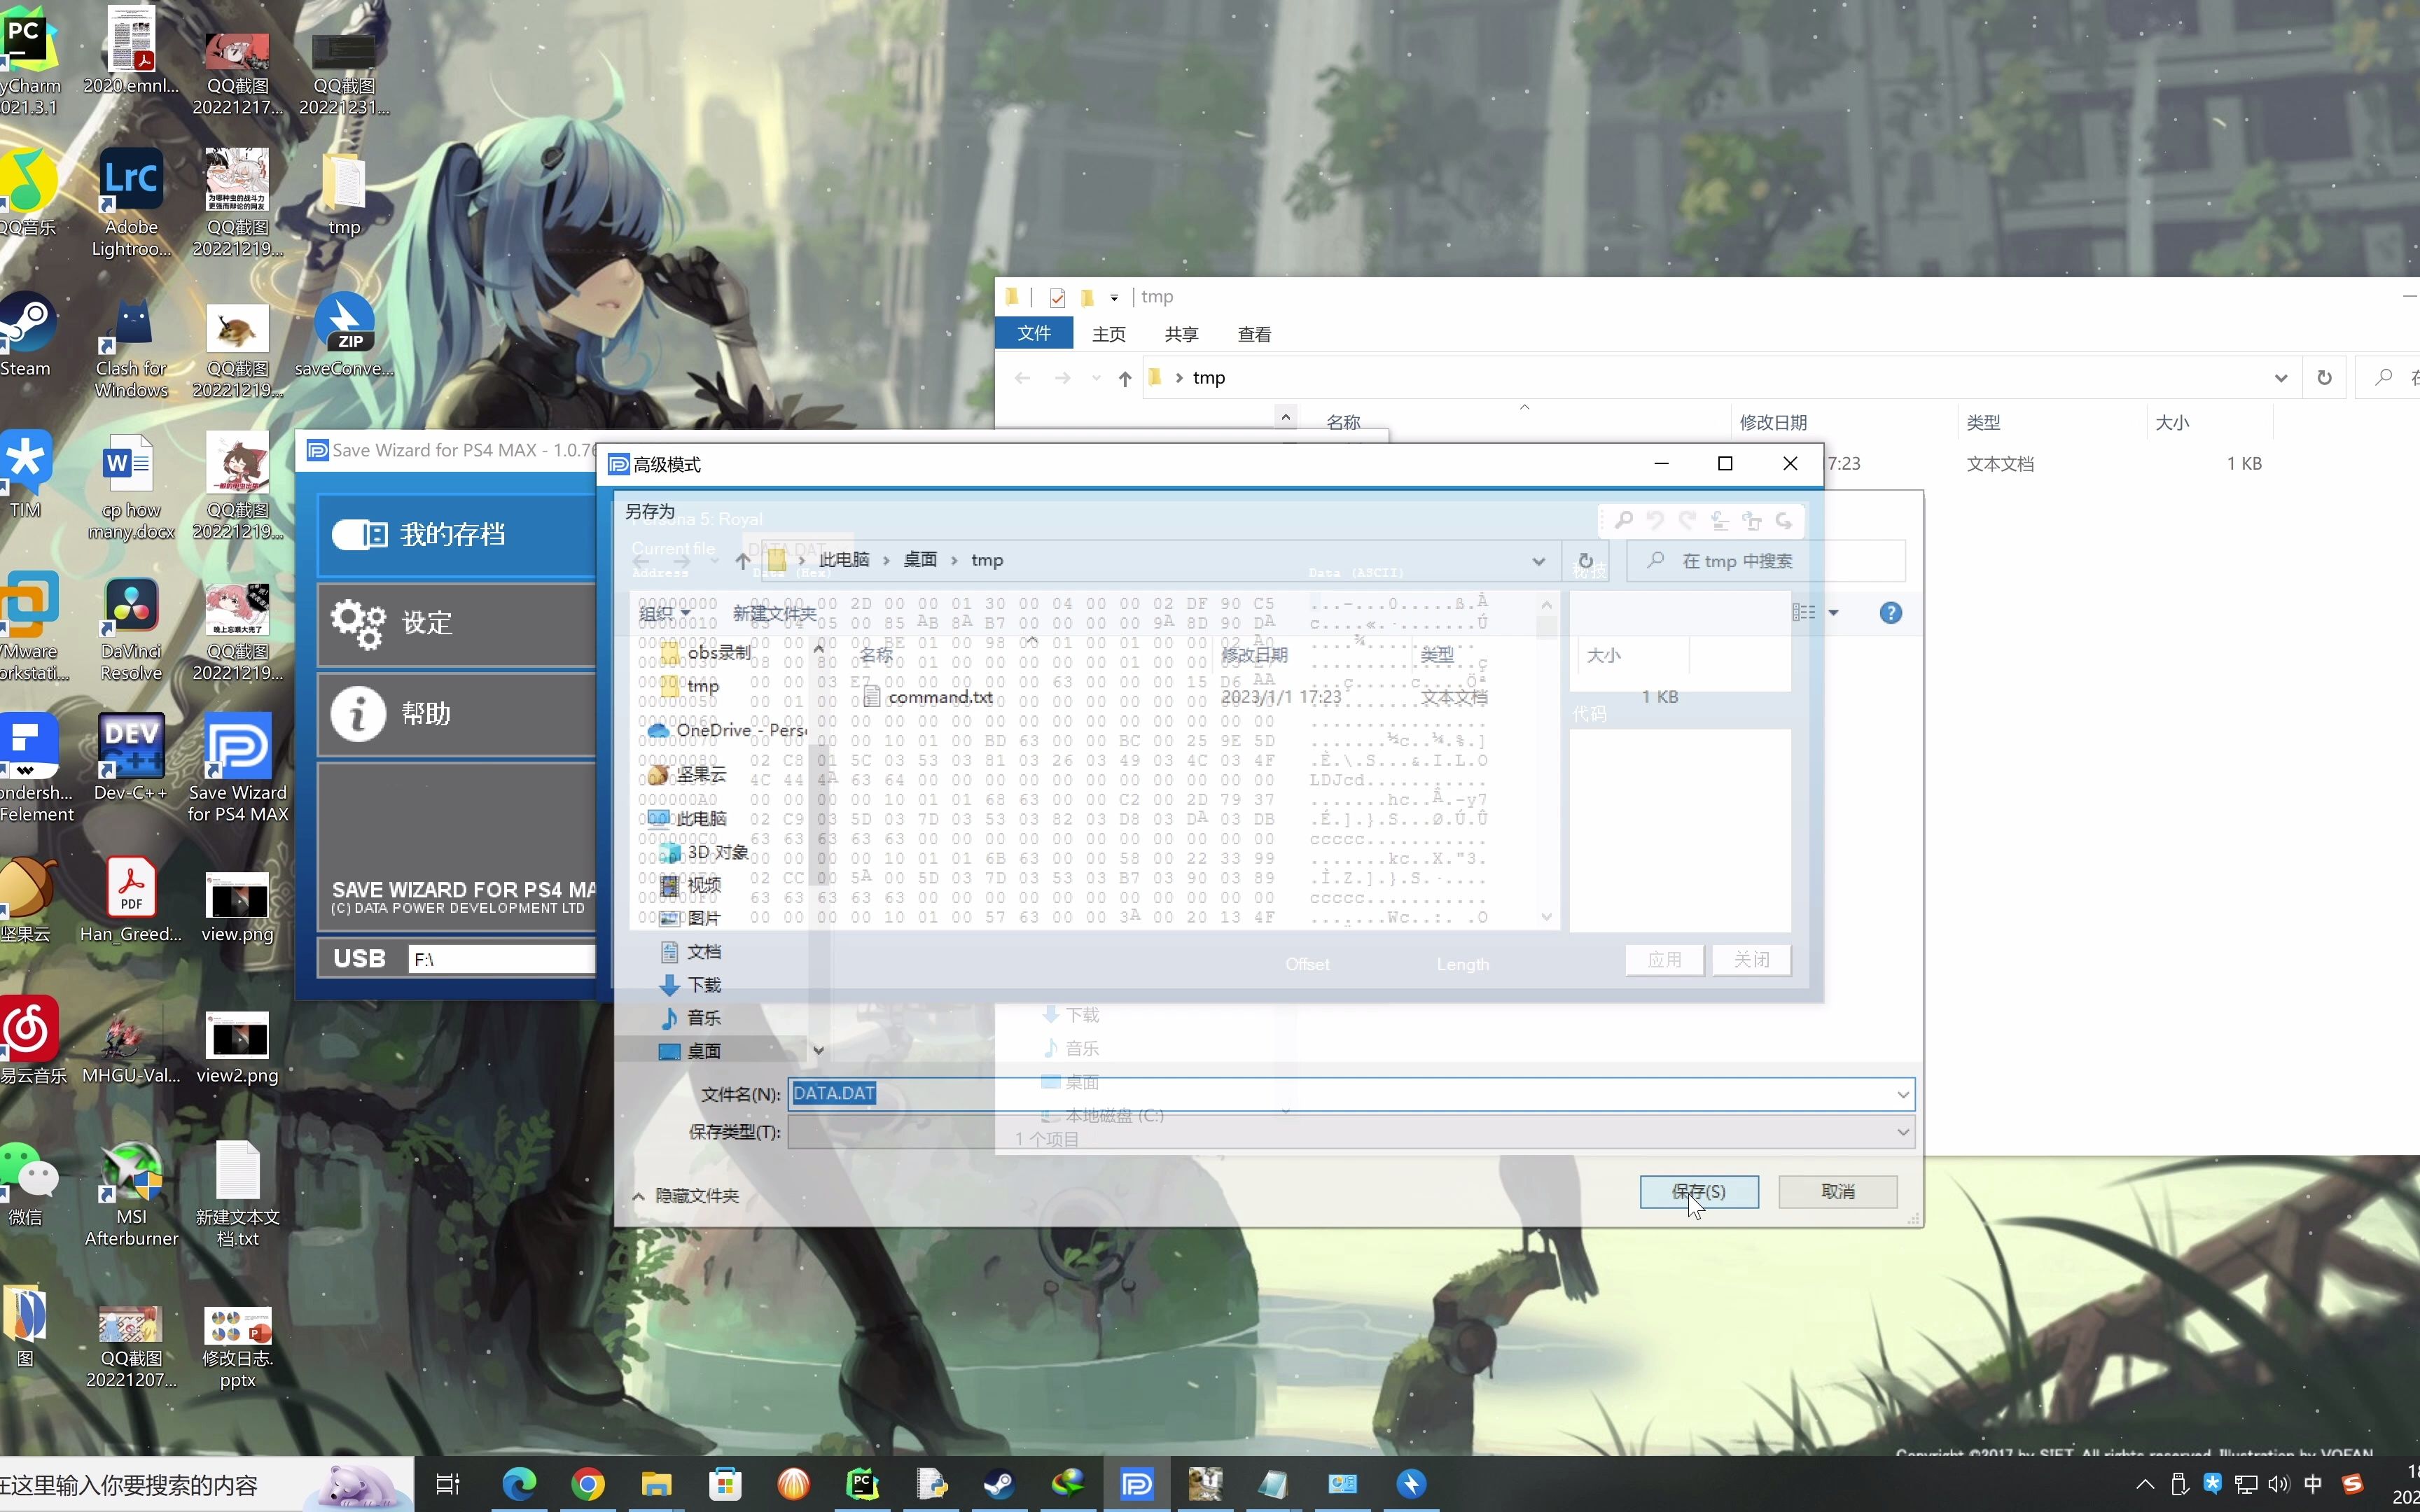The height and width of the screenshot is (1512, 2420).
Task: Click 取消 button in Save As
Action: (1838, 1192)
